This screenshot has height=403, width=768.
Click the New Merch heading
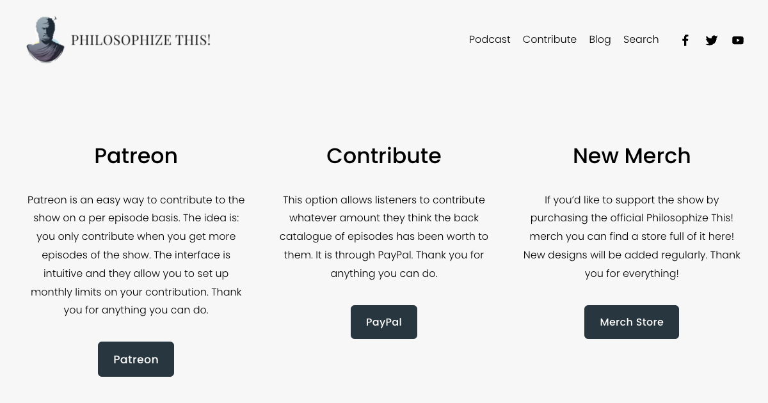coord(632,155)
